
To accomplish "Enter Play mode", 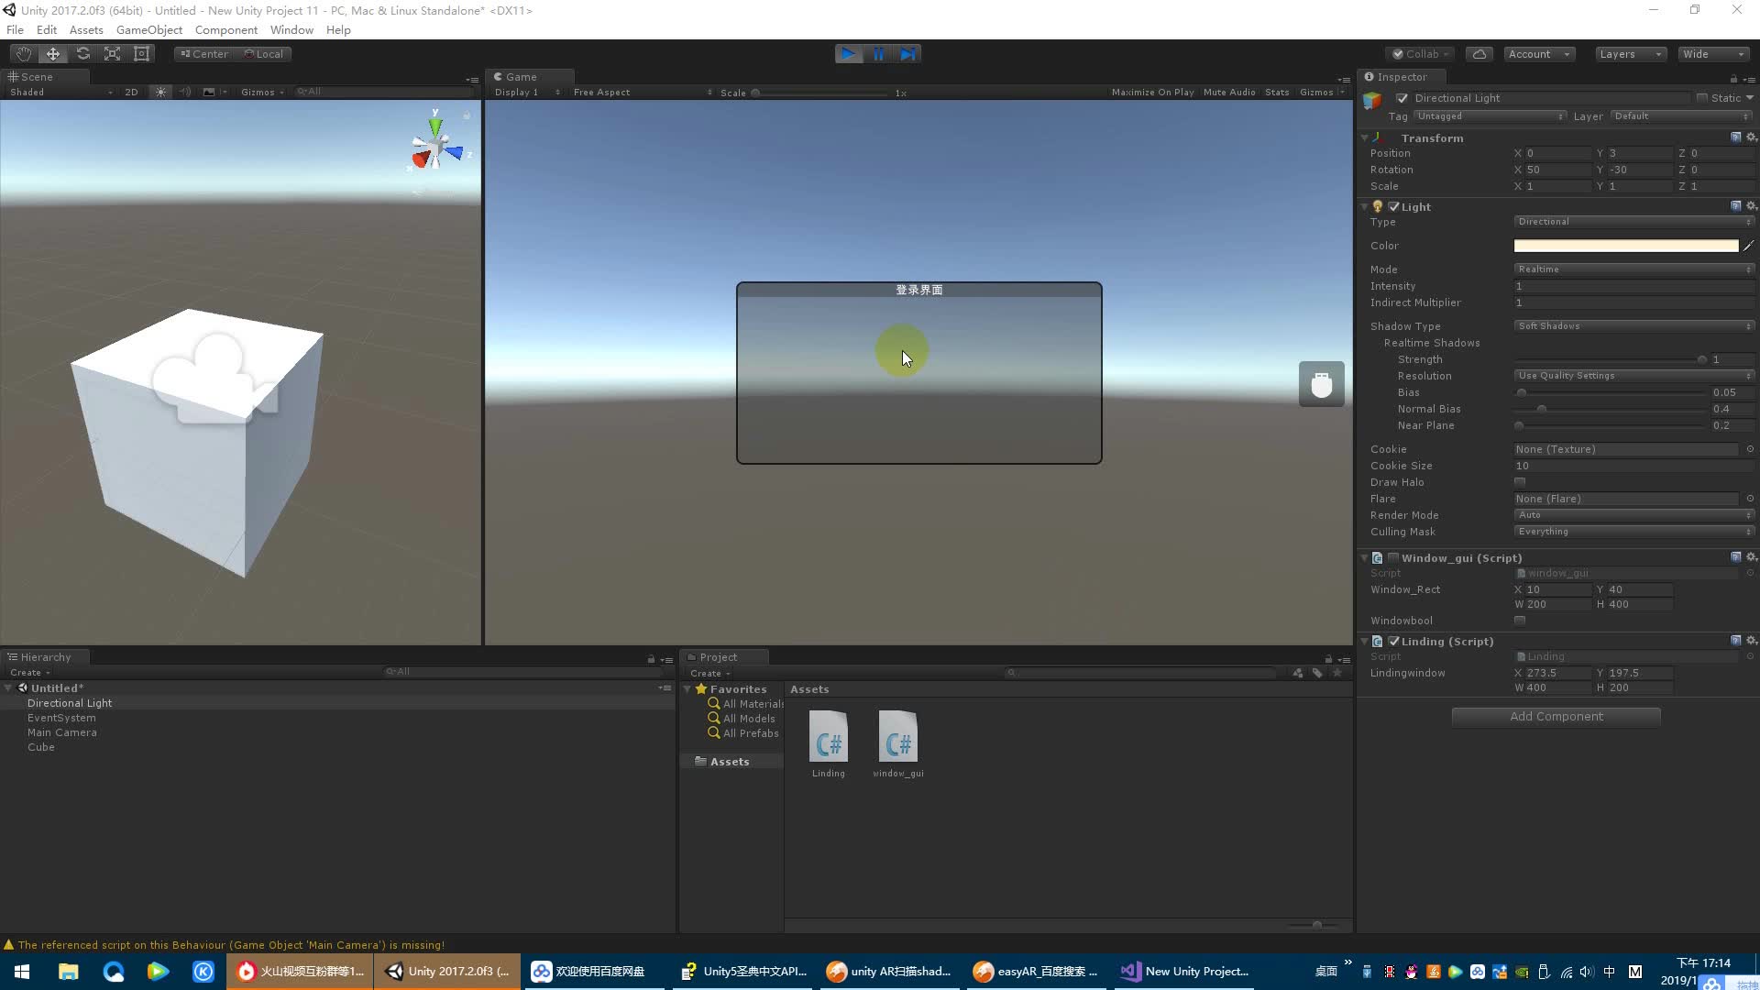I will [848, 53].
